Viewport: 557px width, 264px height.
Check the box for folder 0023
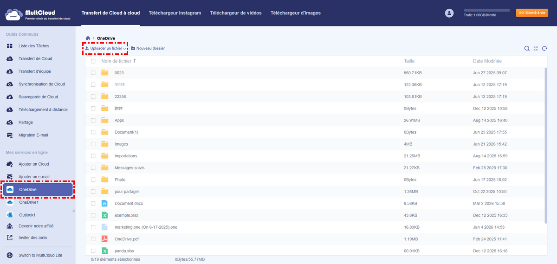tap(93, 73)
